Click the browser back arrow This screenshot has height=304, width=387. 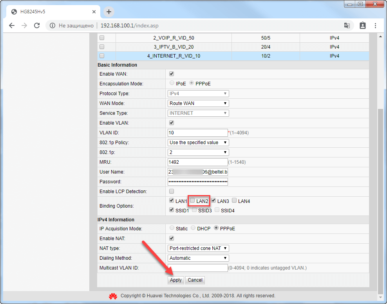click(x=12, y=25)
